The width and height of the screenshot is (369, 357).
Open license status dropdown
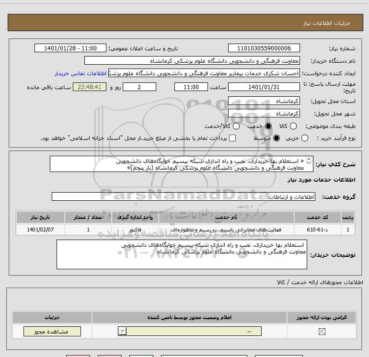(190, 331)
